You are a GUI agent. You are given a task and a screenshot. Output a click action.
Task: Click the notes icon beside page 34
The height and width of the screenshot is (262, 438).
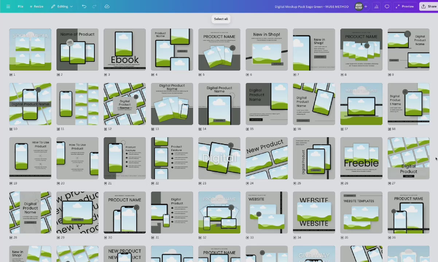295,238
